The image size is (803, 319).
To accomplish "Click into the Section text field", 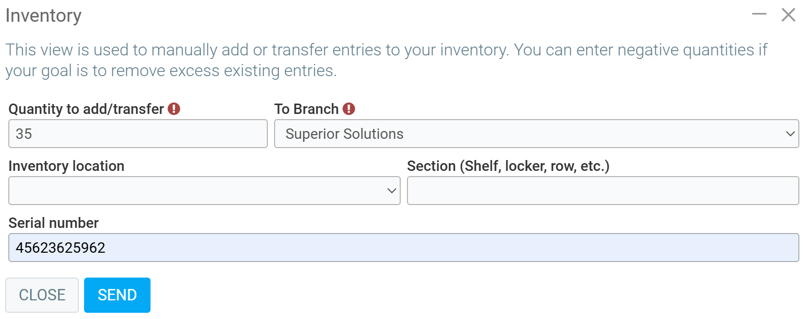I will pos(603,191).
